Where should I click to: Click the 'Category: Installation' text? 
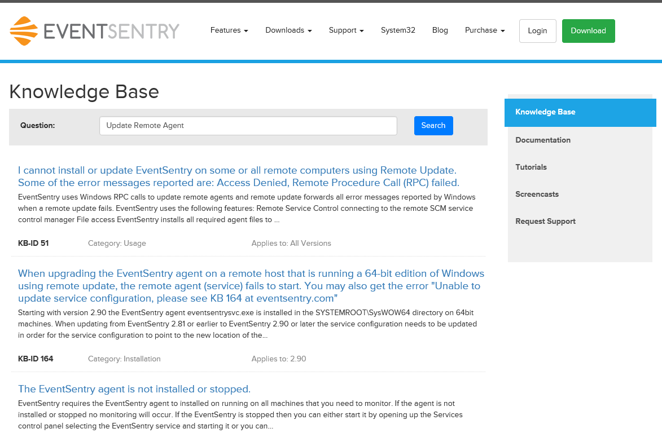tap(124, 359)
